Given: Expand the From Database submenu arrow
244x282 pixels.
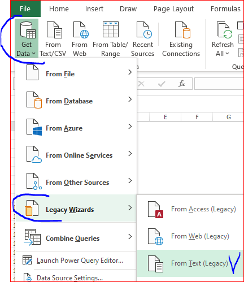Looking at the screenshot, I should click(130, 99).
